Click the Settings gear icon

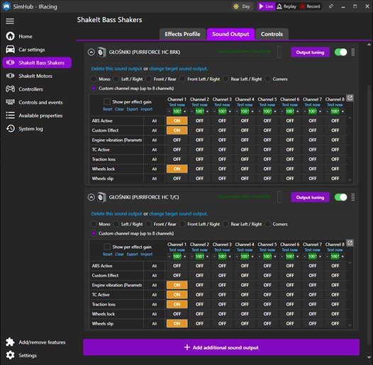click(10, 355)
